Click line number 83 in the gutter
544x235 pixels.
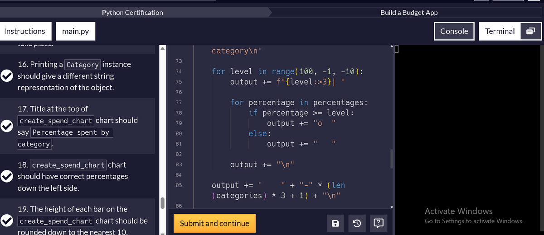point(178,164)
